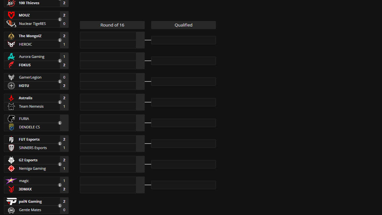Click the FURIA panther logo
Viewport: 382px width, 215px height.
[x=11, y=119]
